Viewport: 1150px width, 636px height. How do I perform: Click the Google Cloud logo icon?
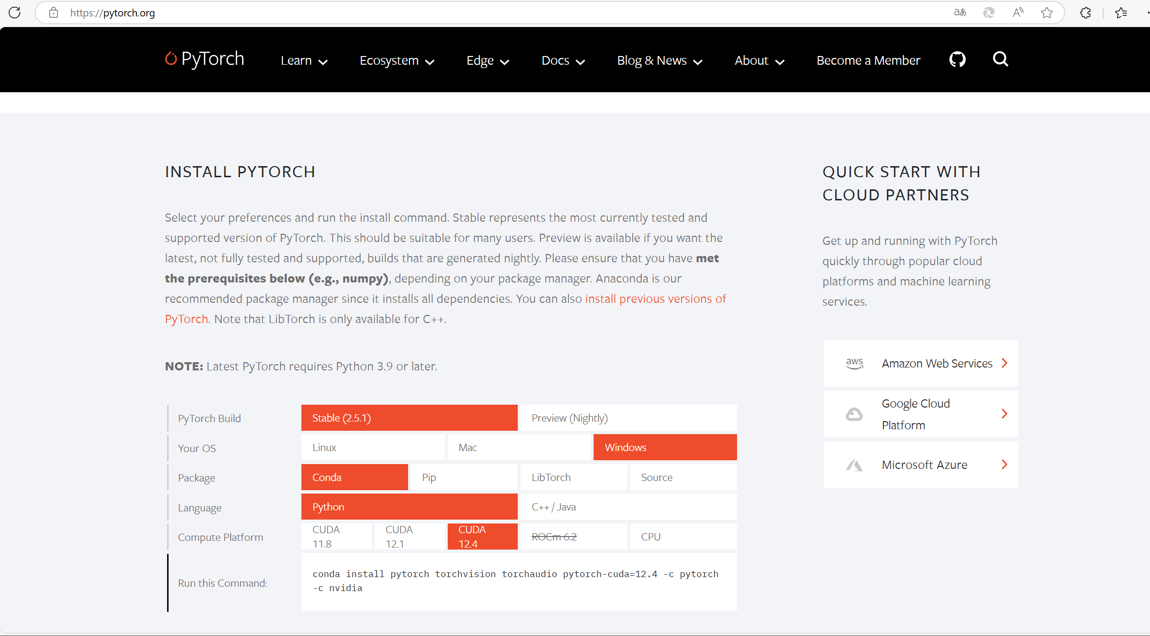pos(854,414)
